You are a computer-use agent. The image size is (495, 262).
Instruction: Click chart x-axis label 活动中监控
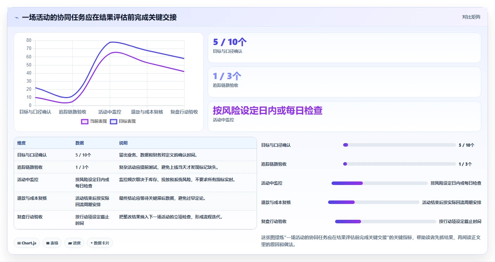[x=110, y=112]
